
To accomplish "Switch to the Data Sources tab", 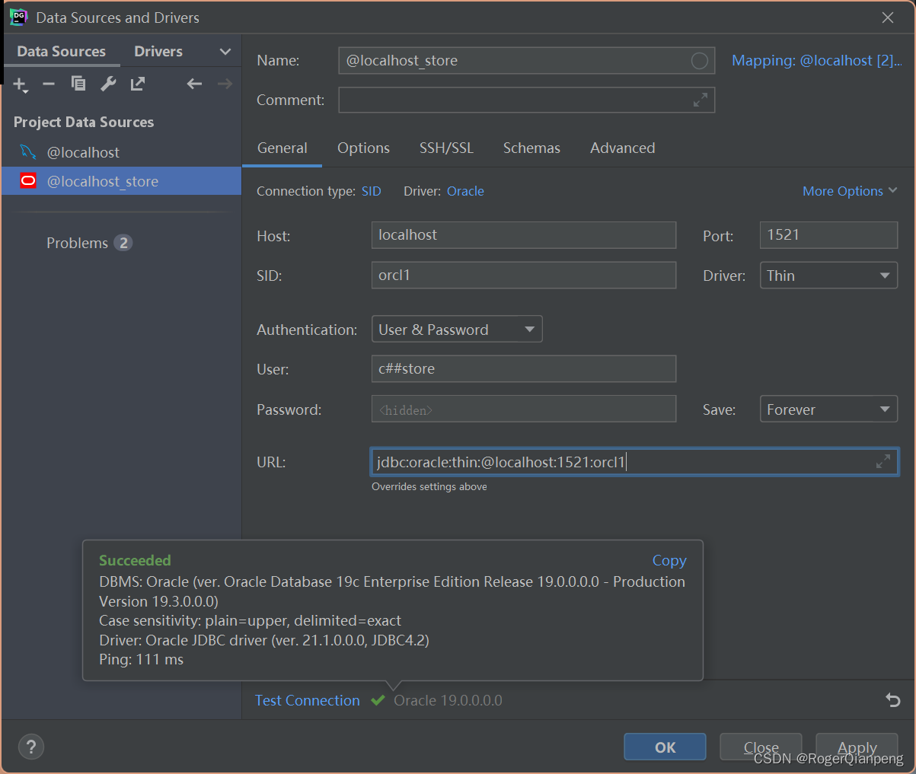I will pyautogui.click(x=61, y=51).
